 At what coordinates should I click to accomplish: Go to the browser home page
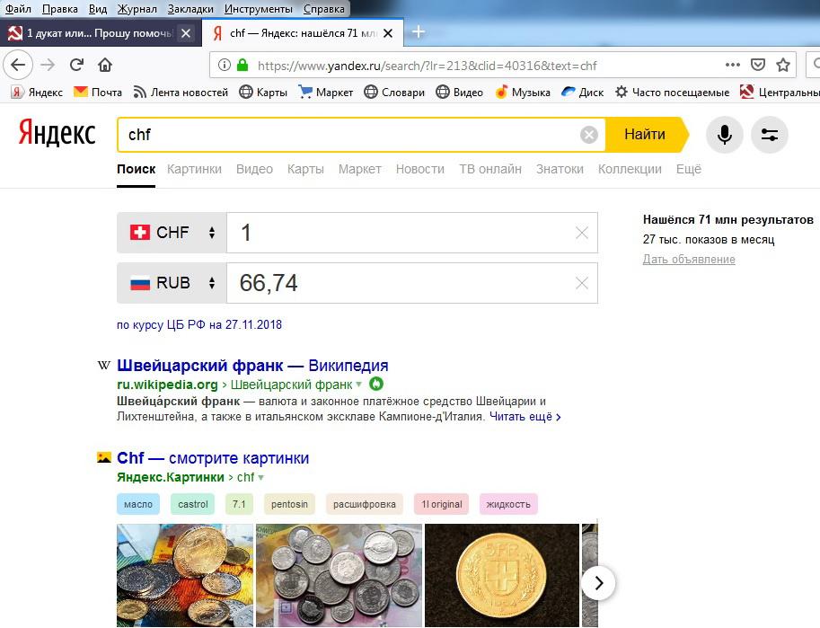pos(105,65)
